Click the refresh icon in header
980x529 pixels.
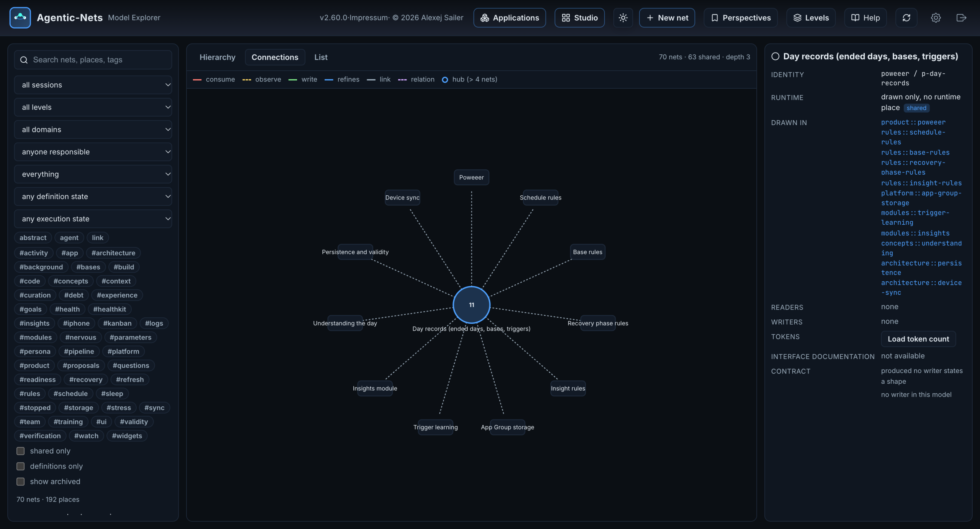point(906,18)
